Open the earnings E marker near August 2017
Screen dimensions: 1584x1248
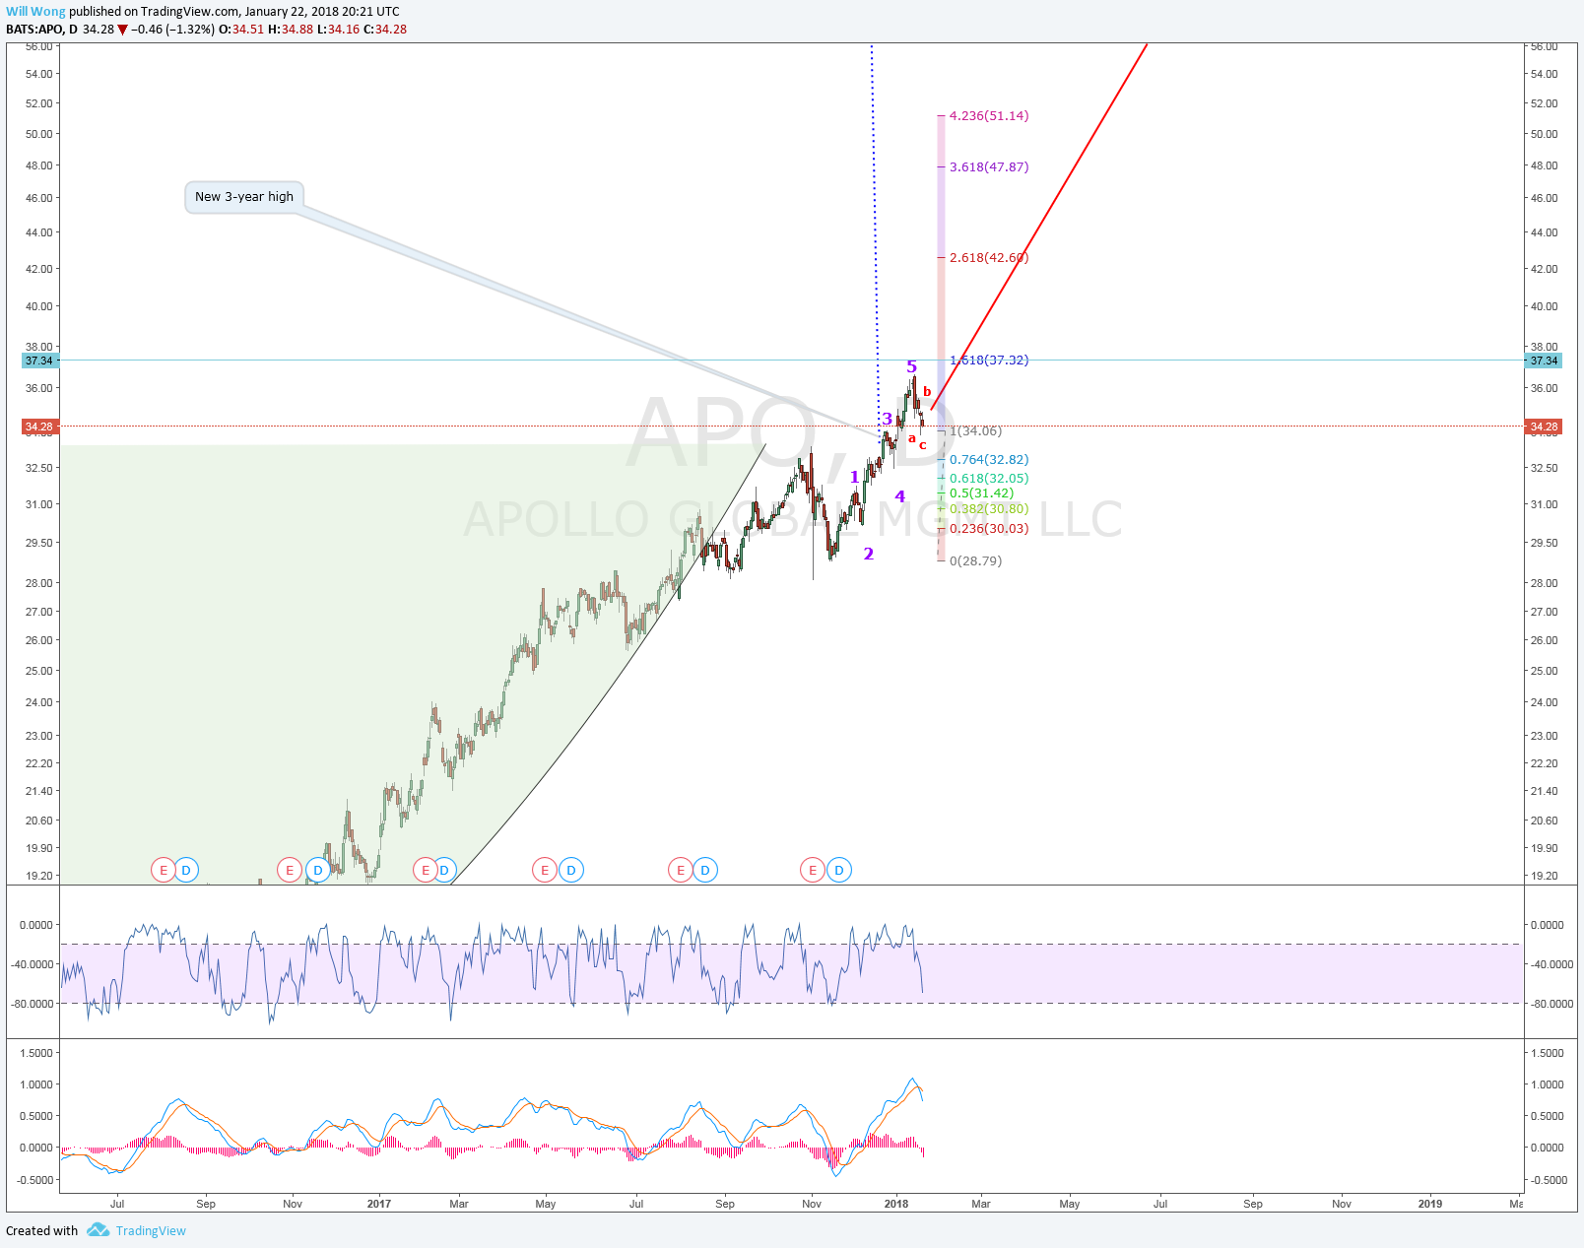click(680, 870)
